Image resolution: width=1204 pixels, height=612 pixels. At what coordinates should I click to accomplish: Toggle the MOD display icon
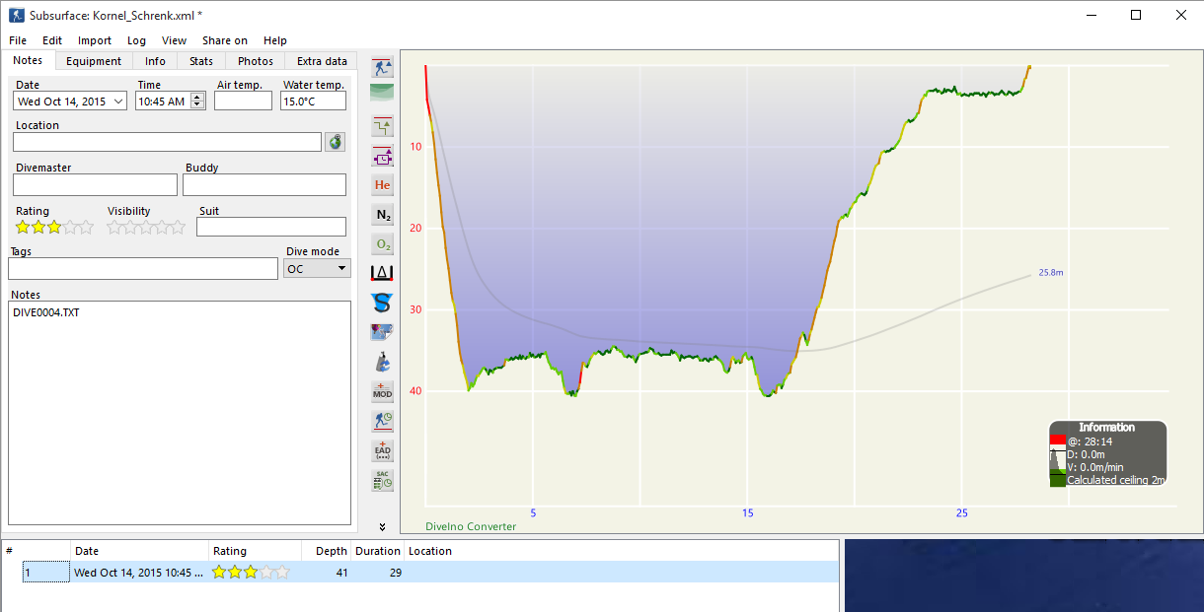[382, 391]
